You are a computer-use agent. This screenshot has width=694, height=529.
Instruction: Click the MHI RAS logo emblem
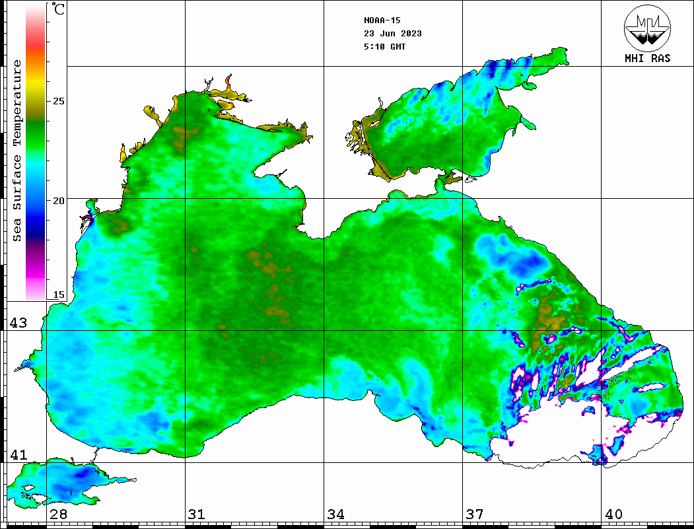[648, 28]
